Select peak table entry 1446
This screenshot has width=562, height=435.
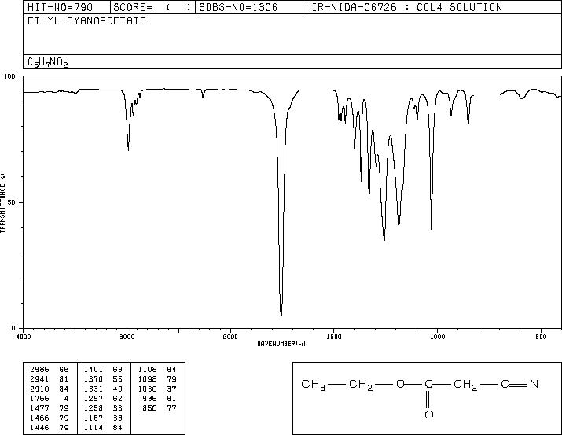(39, 427)
